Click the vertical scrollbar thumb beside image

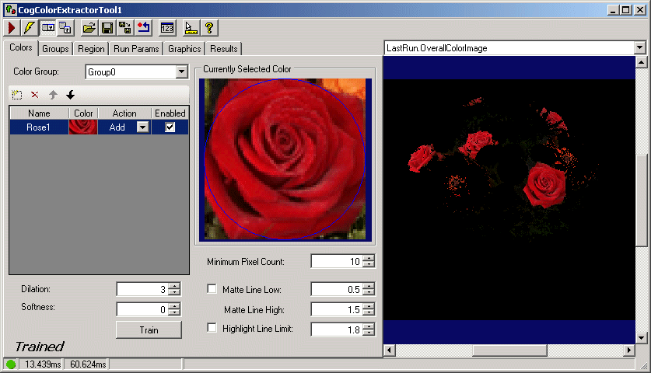(x=641, y=200)
